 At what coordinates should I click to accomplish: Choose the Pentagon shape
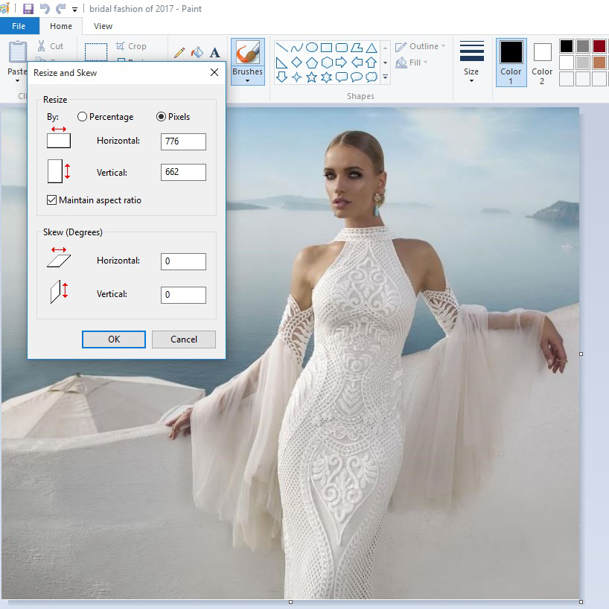coord(312,63)
